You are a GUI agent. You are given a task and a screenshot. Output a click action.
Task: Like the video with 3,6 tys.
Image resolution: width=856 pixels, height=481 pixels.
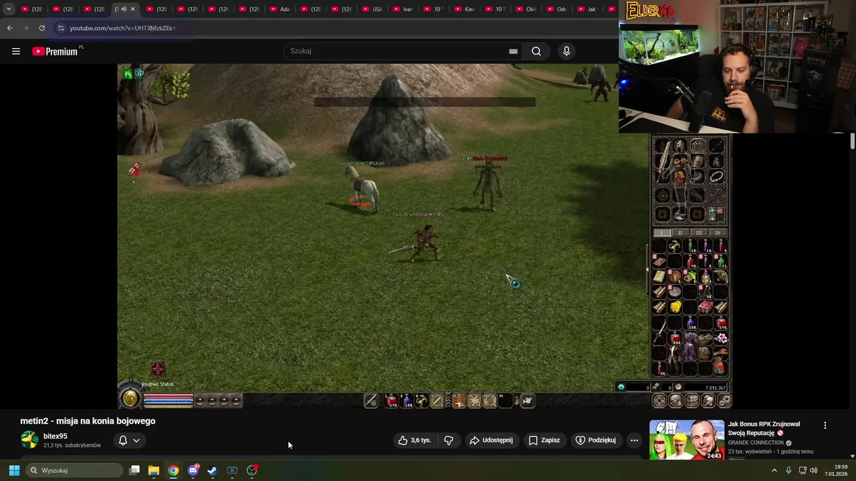tap(414, 440)
